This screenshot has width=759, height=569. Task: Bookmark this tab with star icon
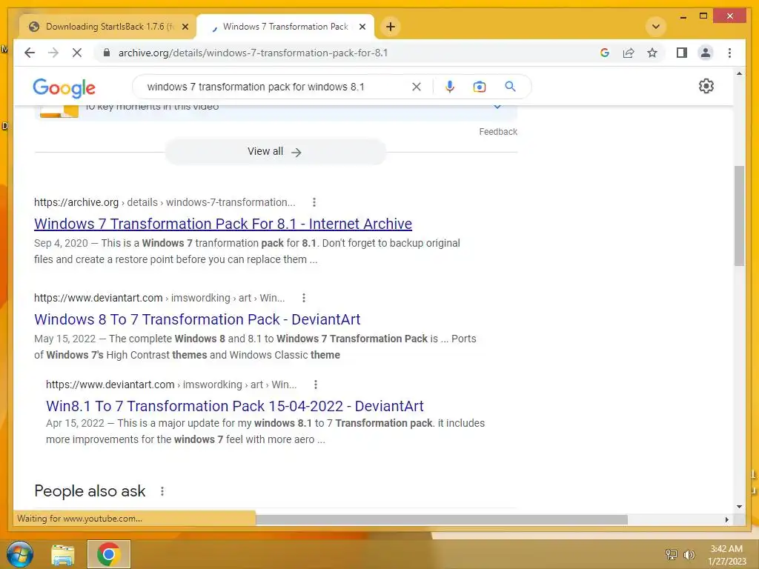pos(652,53)
